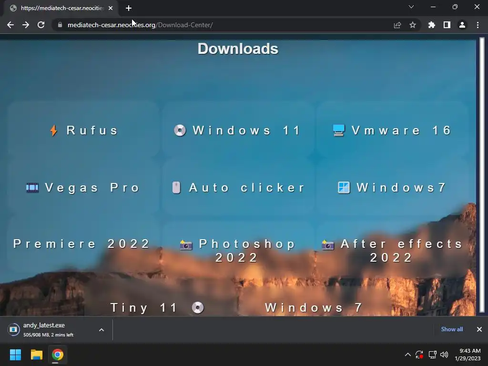Open the Auto clicker download link
Viewport: 488px width, 366px height.
click(238, 188)
